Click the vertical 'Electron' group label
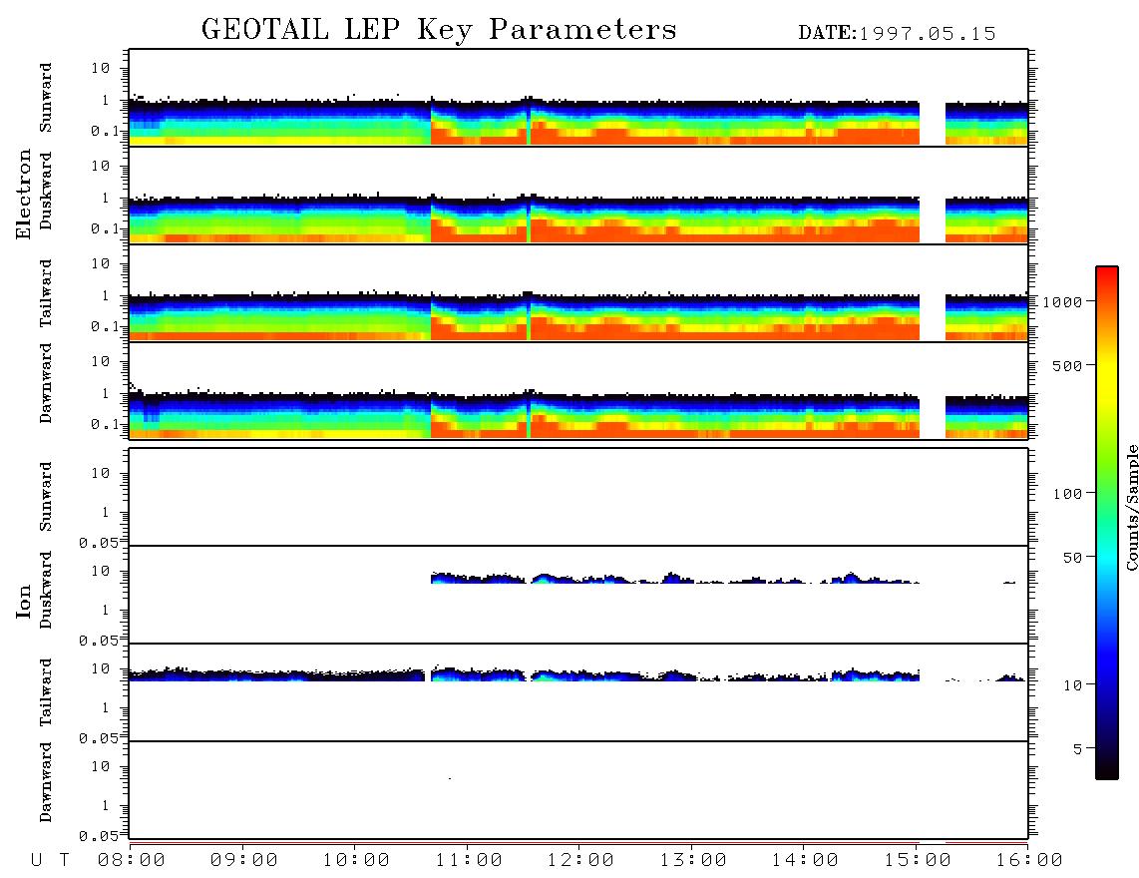1139x878 pixels. pyautogui.click(x=24, y=195)
